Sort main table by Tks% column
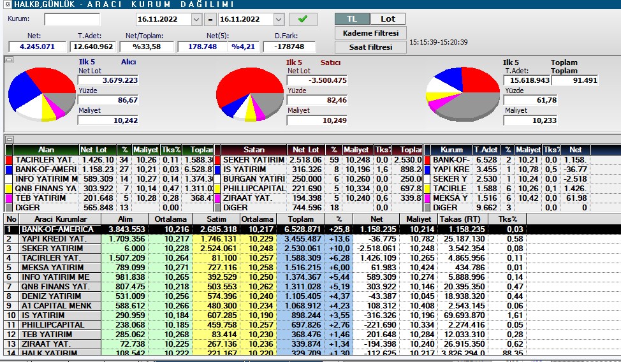The image size is (621, 362). [x=508, y=219]
